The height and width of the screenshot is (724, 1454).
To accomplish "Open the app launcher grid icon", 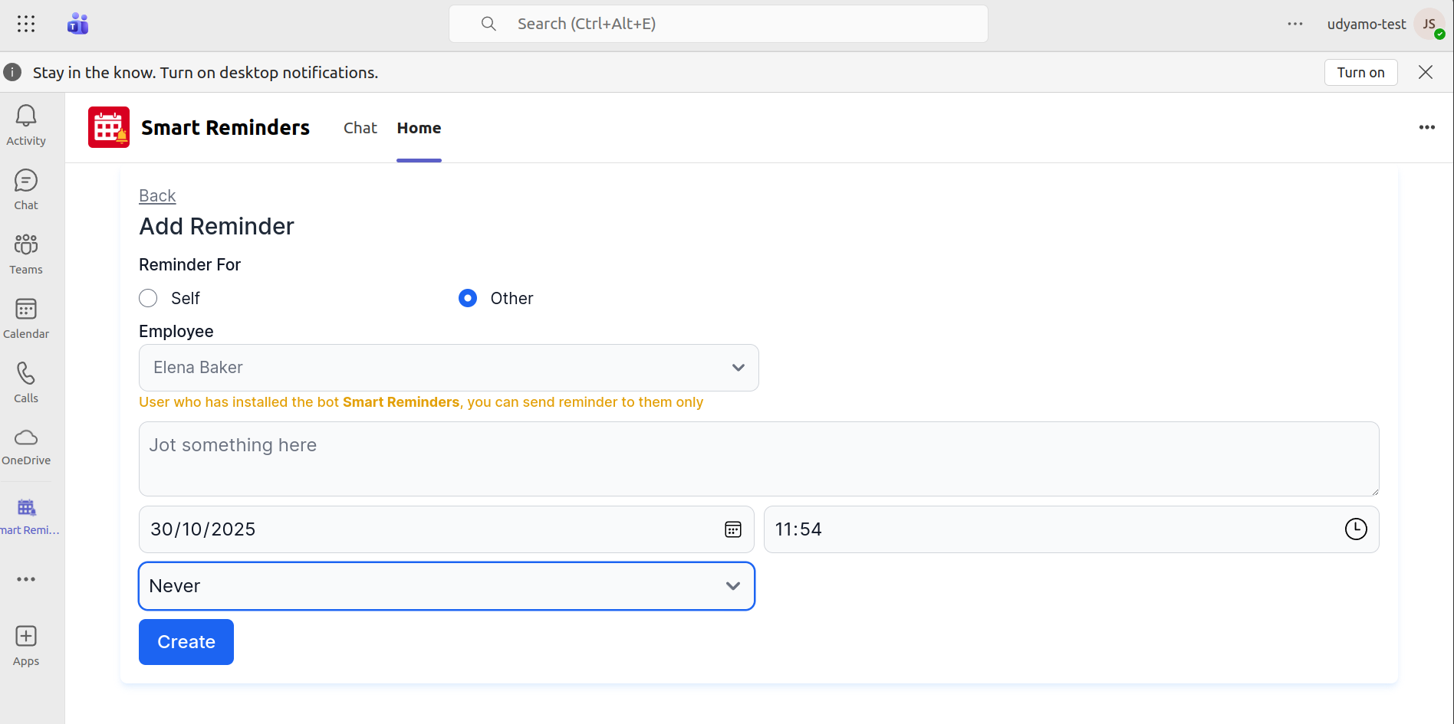I will (26, 24).
